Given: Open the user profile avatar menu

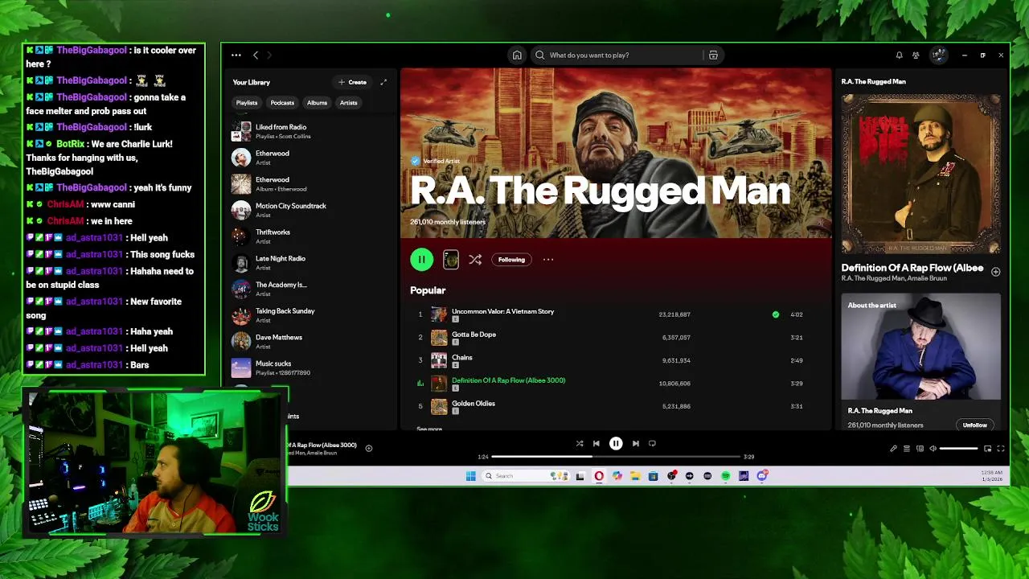Looking at the screenshot, I should pyautogui.click(x=938, y=55).
